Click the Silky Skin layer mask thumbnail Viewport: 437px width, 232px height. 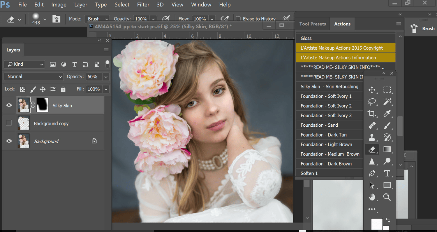42,105
